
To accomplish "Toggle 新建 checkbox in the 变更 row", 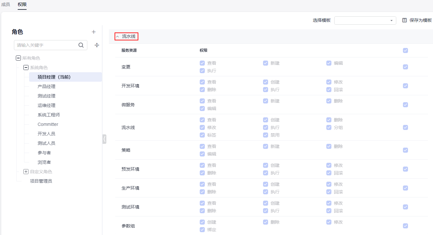I will coord(266,63).
